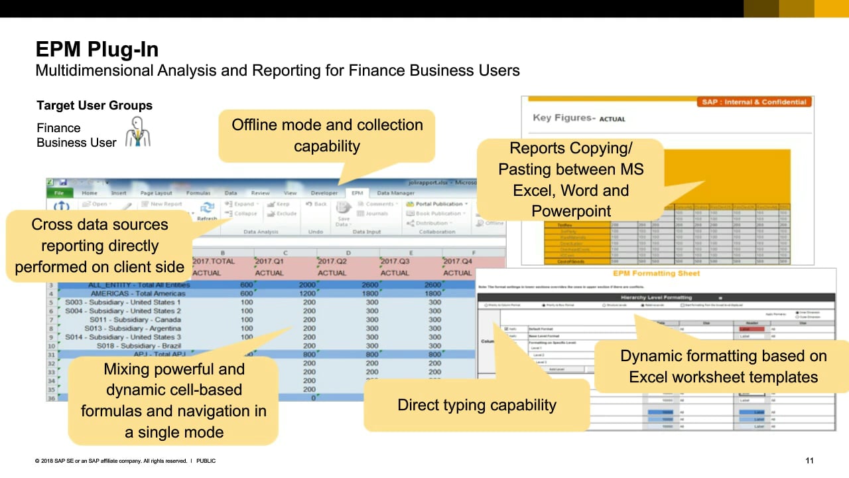
Task: Open the Expand dropdown in Data Analysis
Action: tap(240, 204)
